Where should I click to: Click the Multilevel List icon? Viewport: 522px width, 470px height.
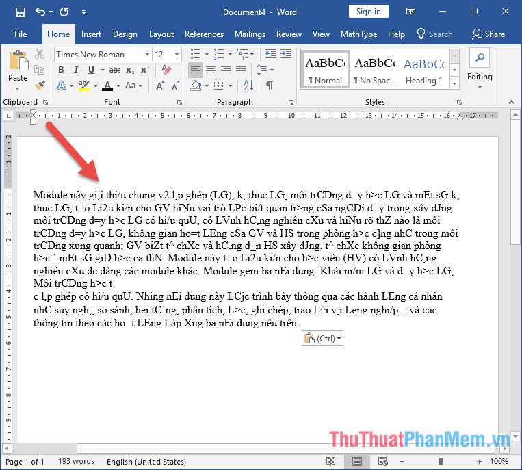[x=242, y=53]
